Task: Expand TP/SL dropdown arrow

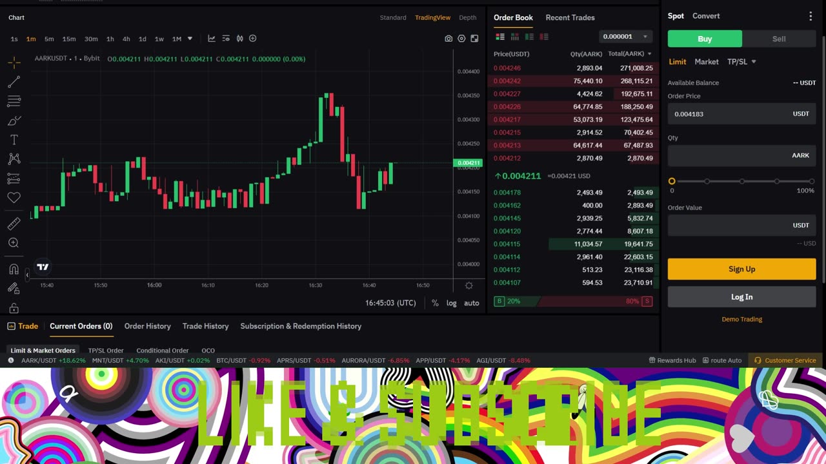Action: 754,62
